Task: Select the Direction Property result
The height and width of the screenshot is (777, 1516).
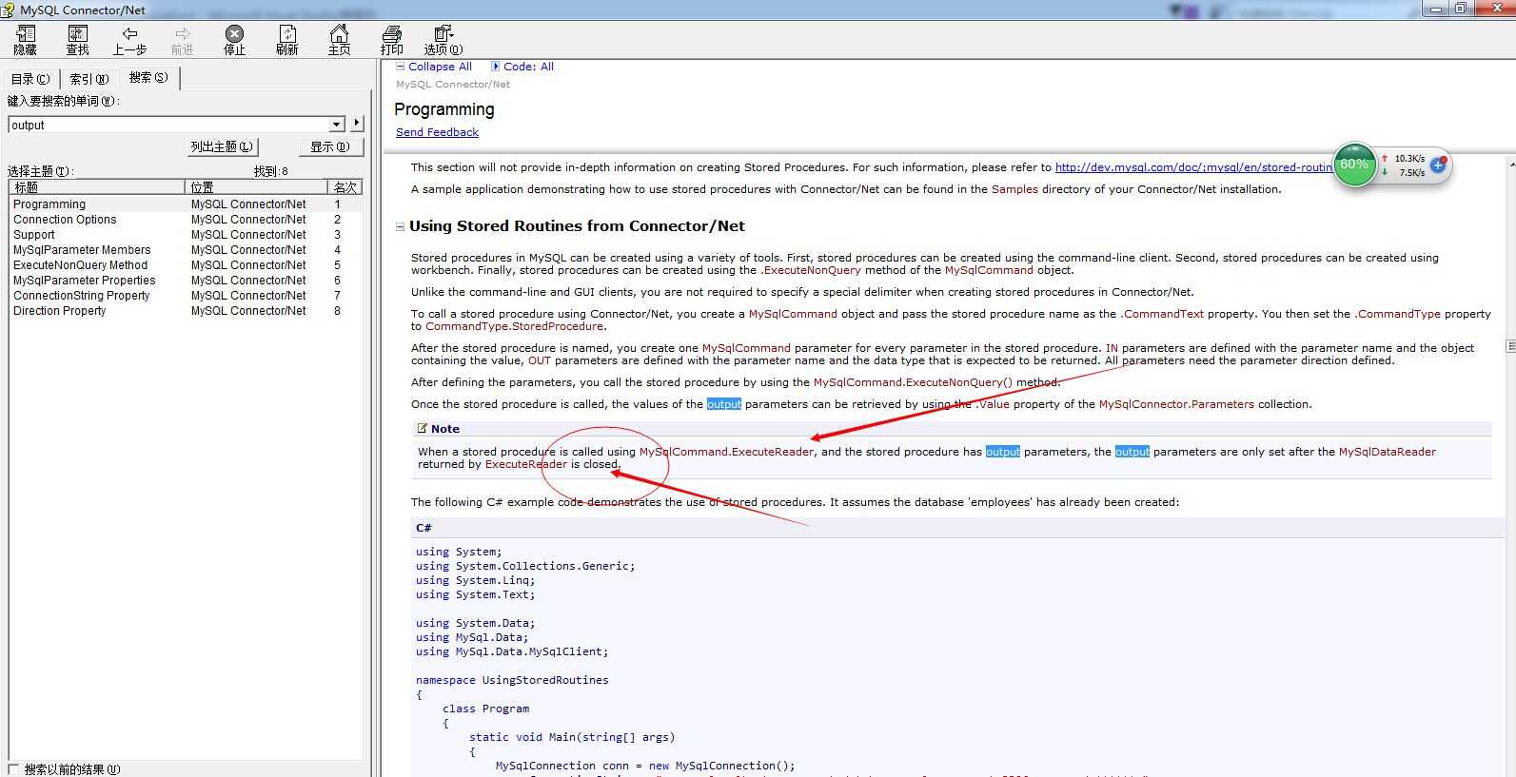Action: 186,311
